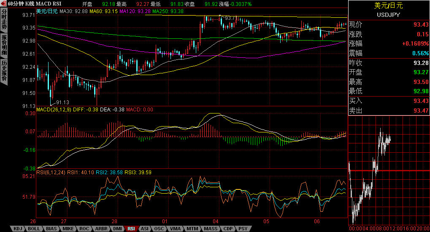Click the MACD(26,12,9) indicator label
This screenshot has height=232, width=430.
54,109
